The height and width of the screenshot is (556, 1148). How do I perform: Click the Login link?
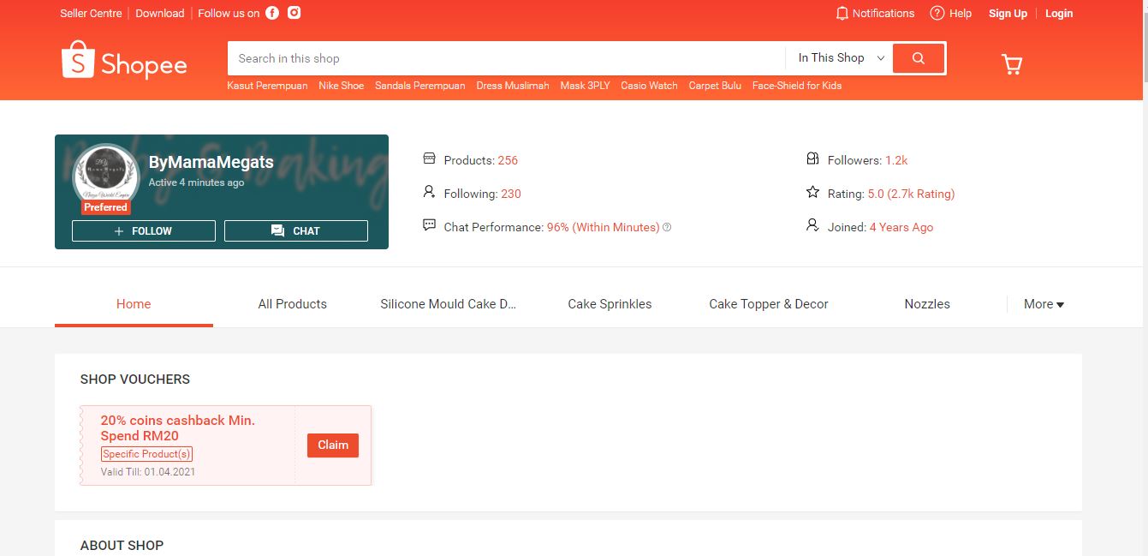tap(1059, 13)
